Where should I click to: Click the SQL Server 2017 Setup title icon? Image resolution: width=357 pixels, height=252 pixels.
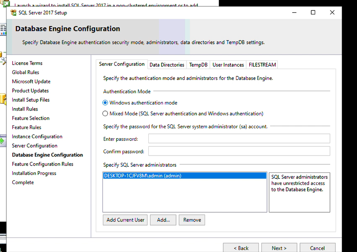coord(13,12)
